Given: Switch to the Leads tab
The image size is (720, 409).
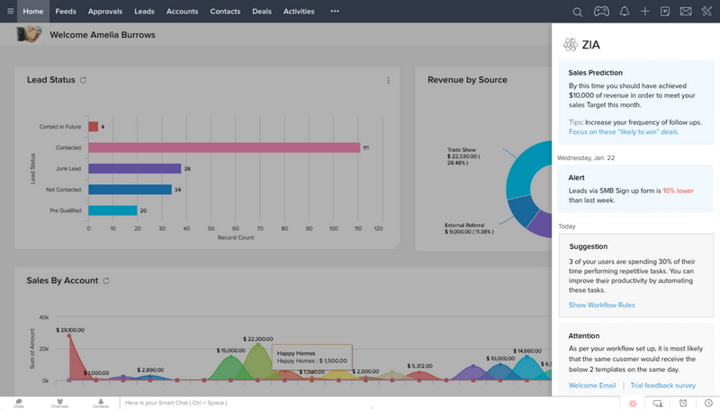Looking at the screenshot, I should (x=144, y=12).
